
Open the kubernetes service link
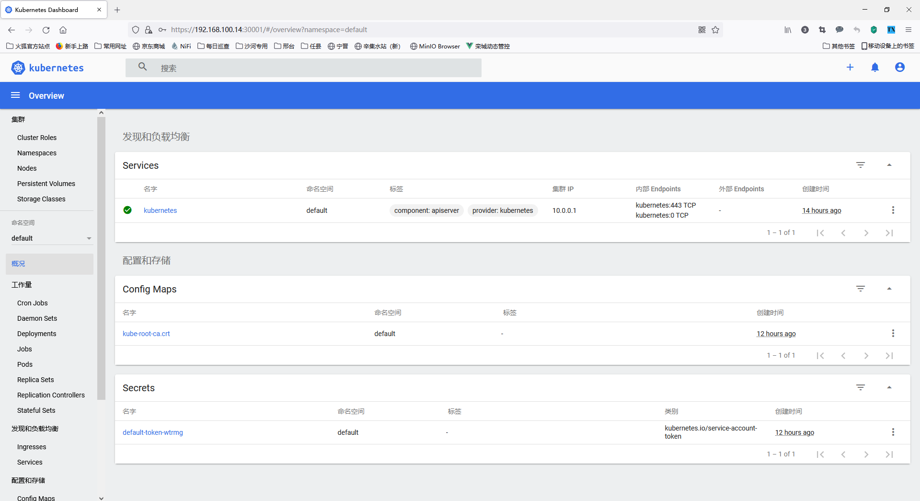coord(160,210)
